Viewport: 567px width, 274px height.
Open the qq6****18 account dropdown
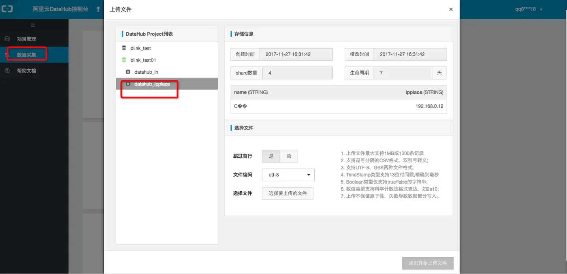click(x=529, y=9)
